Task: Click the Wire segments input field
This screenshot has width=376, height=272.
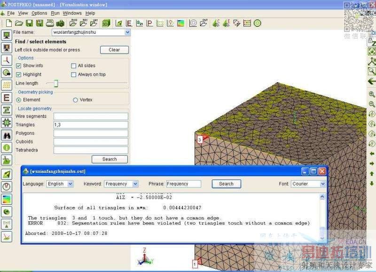Action: 91,117
